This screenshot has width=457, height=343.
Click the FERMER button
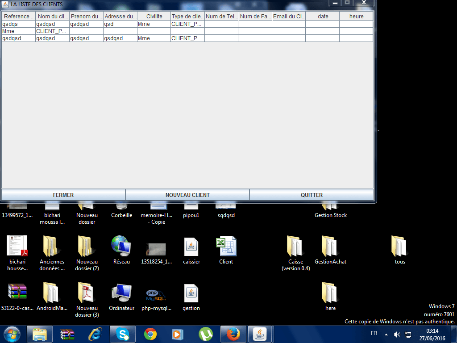coord(63,195)
